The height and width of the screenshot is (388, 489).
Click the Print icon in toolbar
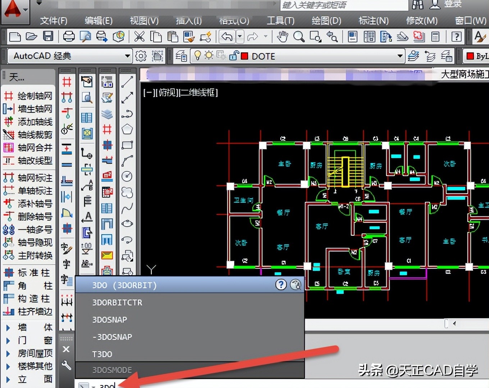click(x=69, y=36)
